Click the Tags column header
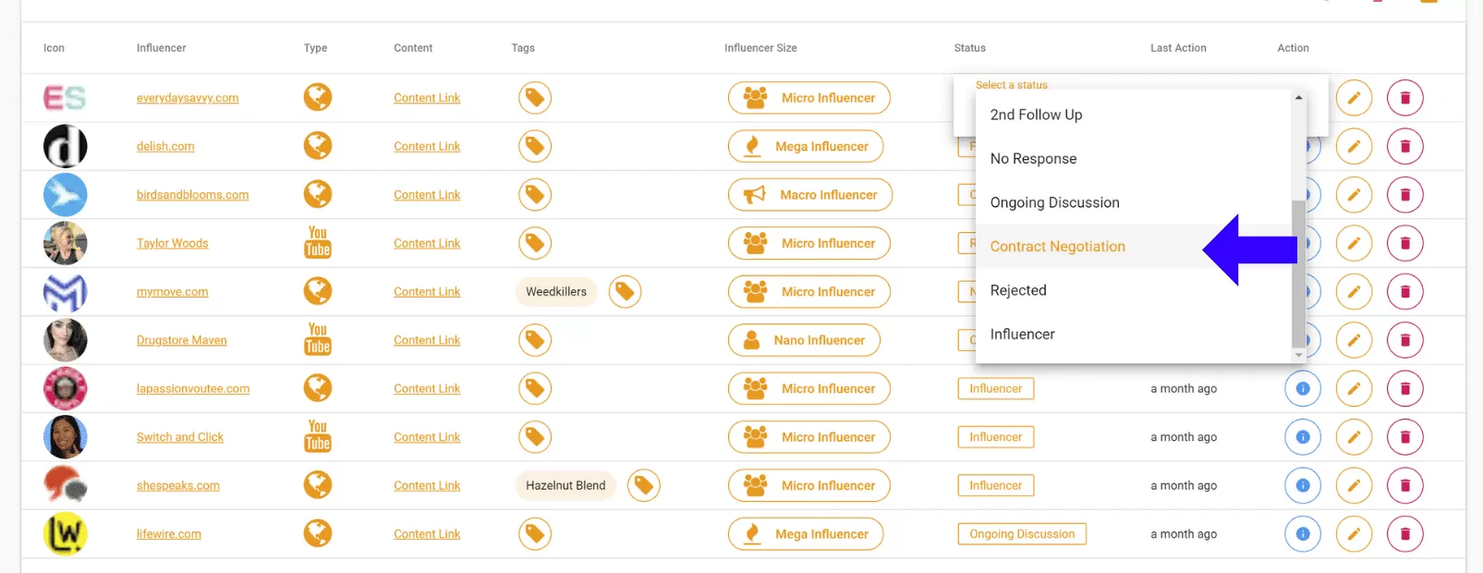 (523, 48)
